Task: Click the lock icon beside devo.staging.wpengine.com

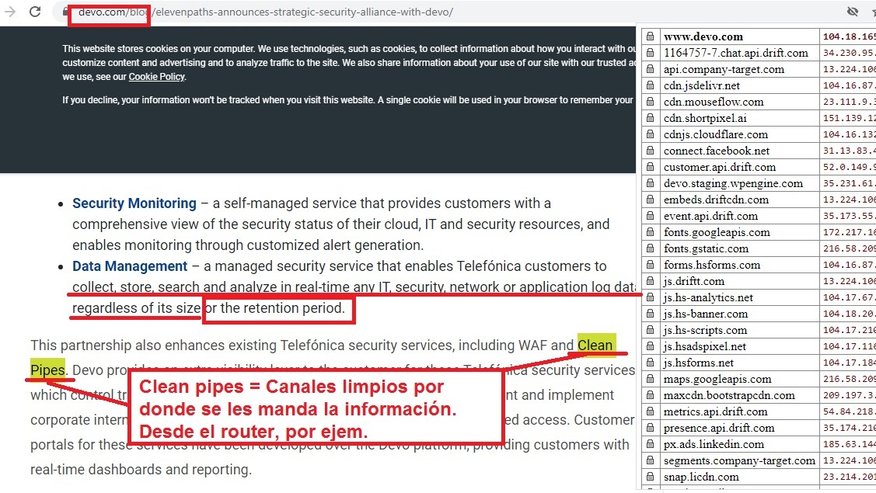Action: point(651,183)
